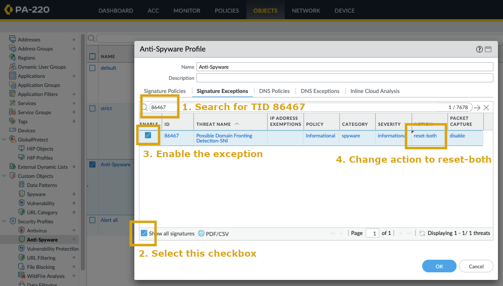Collapse the Custom Objects tree node
This screenshot has width=503, height=286.
point(5,176)
